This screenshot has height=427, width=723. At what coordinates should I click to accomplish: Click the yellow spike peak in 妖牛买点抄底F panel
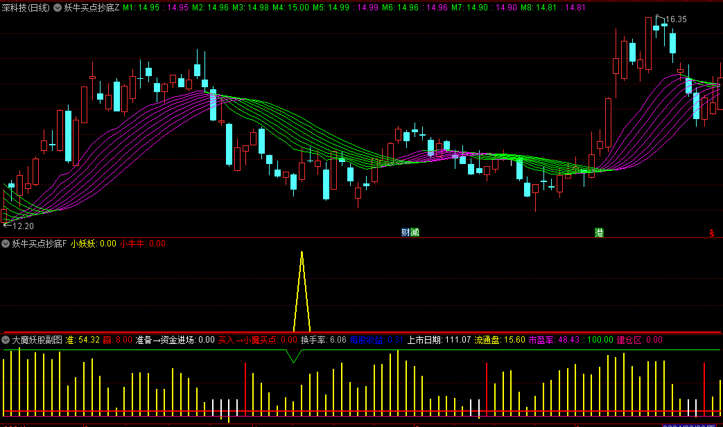302,253
